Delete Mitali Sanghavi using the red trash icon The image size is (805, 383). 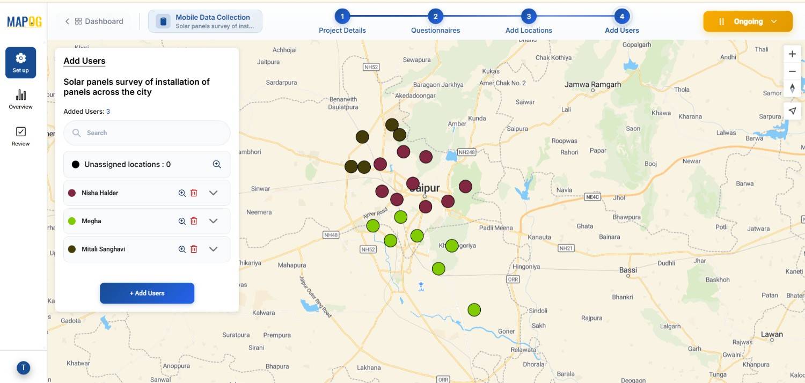click(x=194, y=248)
